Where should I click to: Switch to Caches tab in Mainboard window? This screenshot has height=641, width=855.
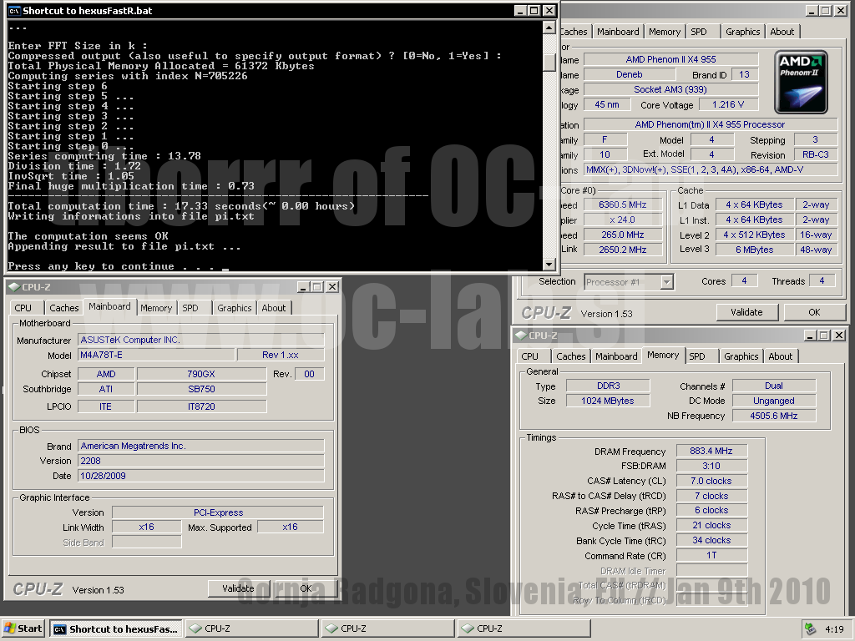(63, 308)
